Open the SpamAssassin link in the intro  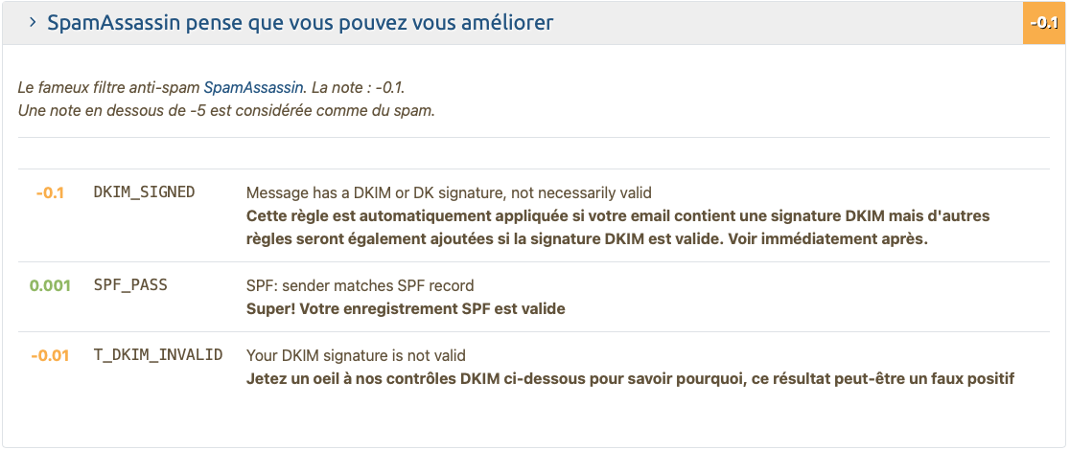[x=254, y=87]
